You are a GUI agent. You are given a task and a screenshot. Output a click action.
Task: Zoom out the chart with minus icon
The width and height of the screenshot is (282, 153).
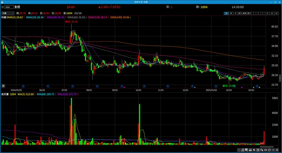click(x=273, y=150)
